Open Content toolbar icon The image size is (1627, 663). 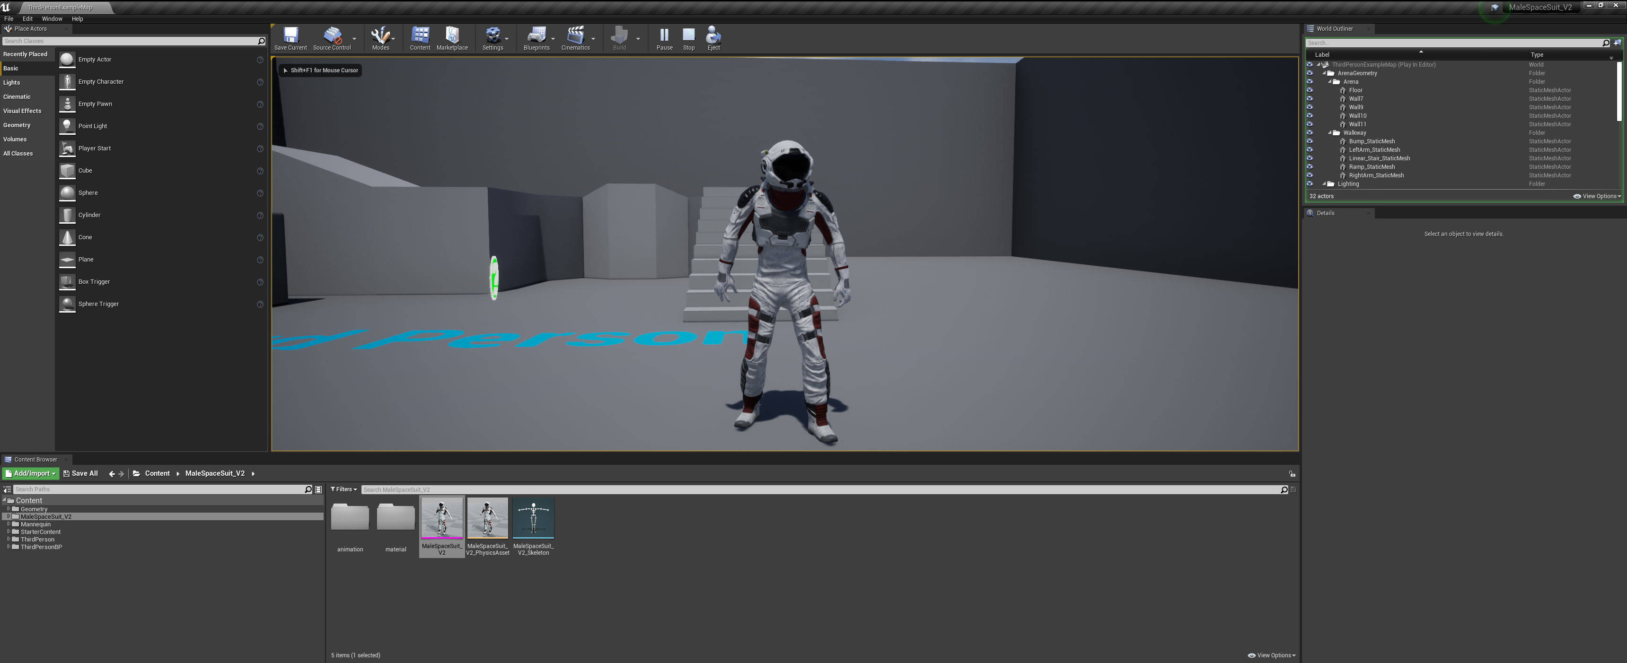point(420,38)
